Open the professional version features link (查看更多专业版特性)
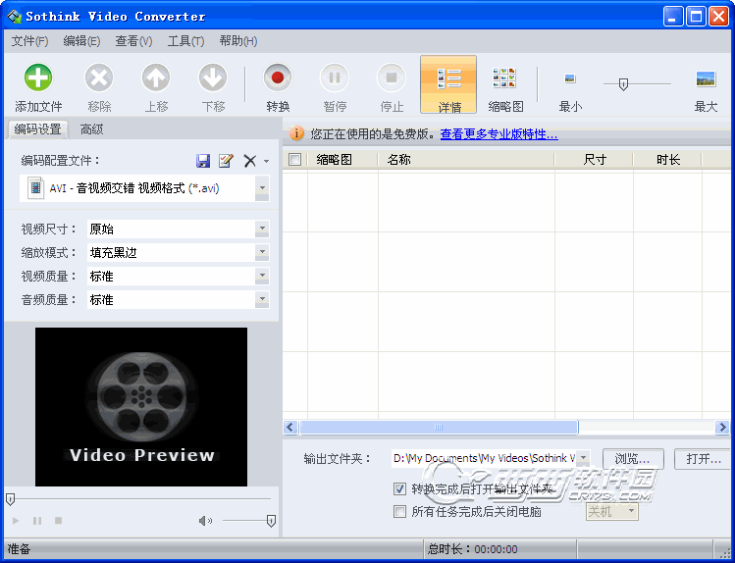The image size is (735, 563). (499, 134)
